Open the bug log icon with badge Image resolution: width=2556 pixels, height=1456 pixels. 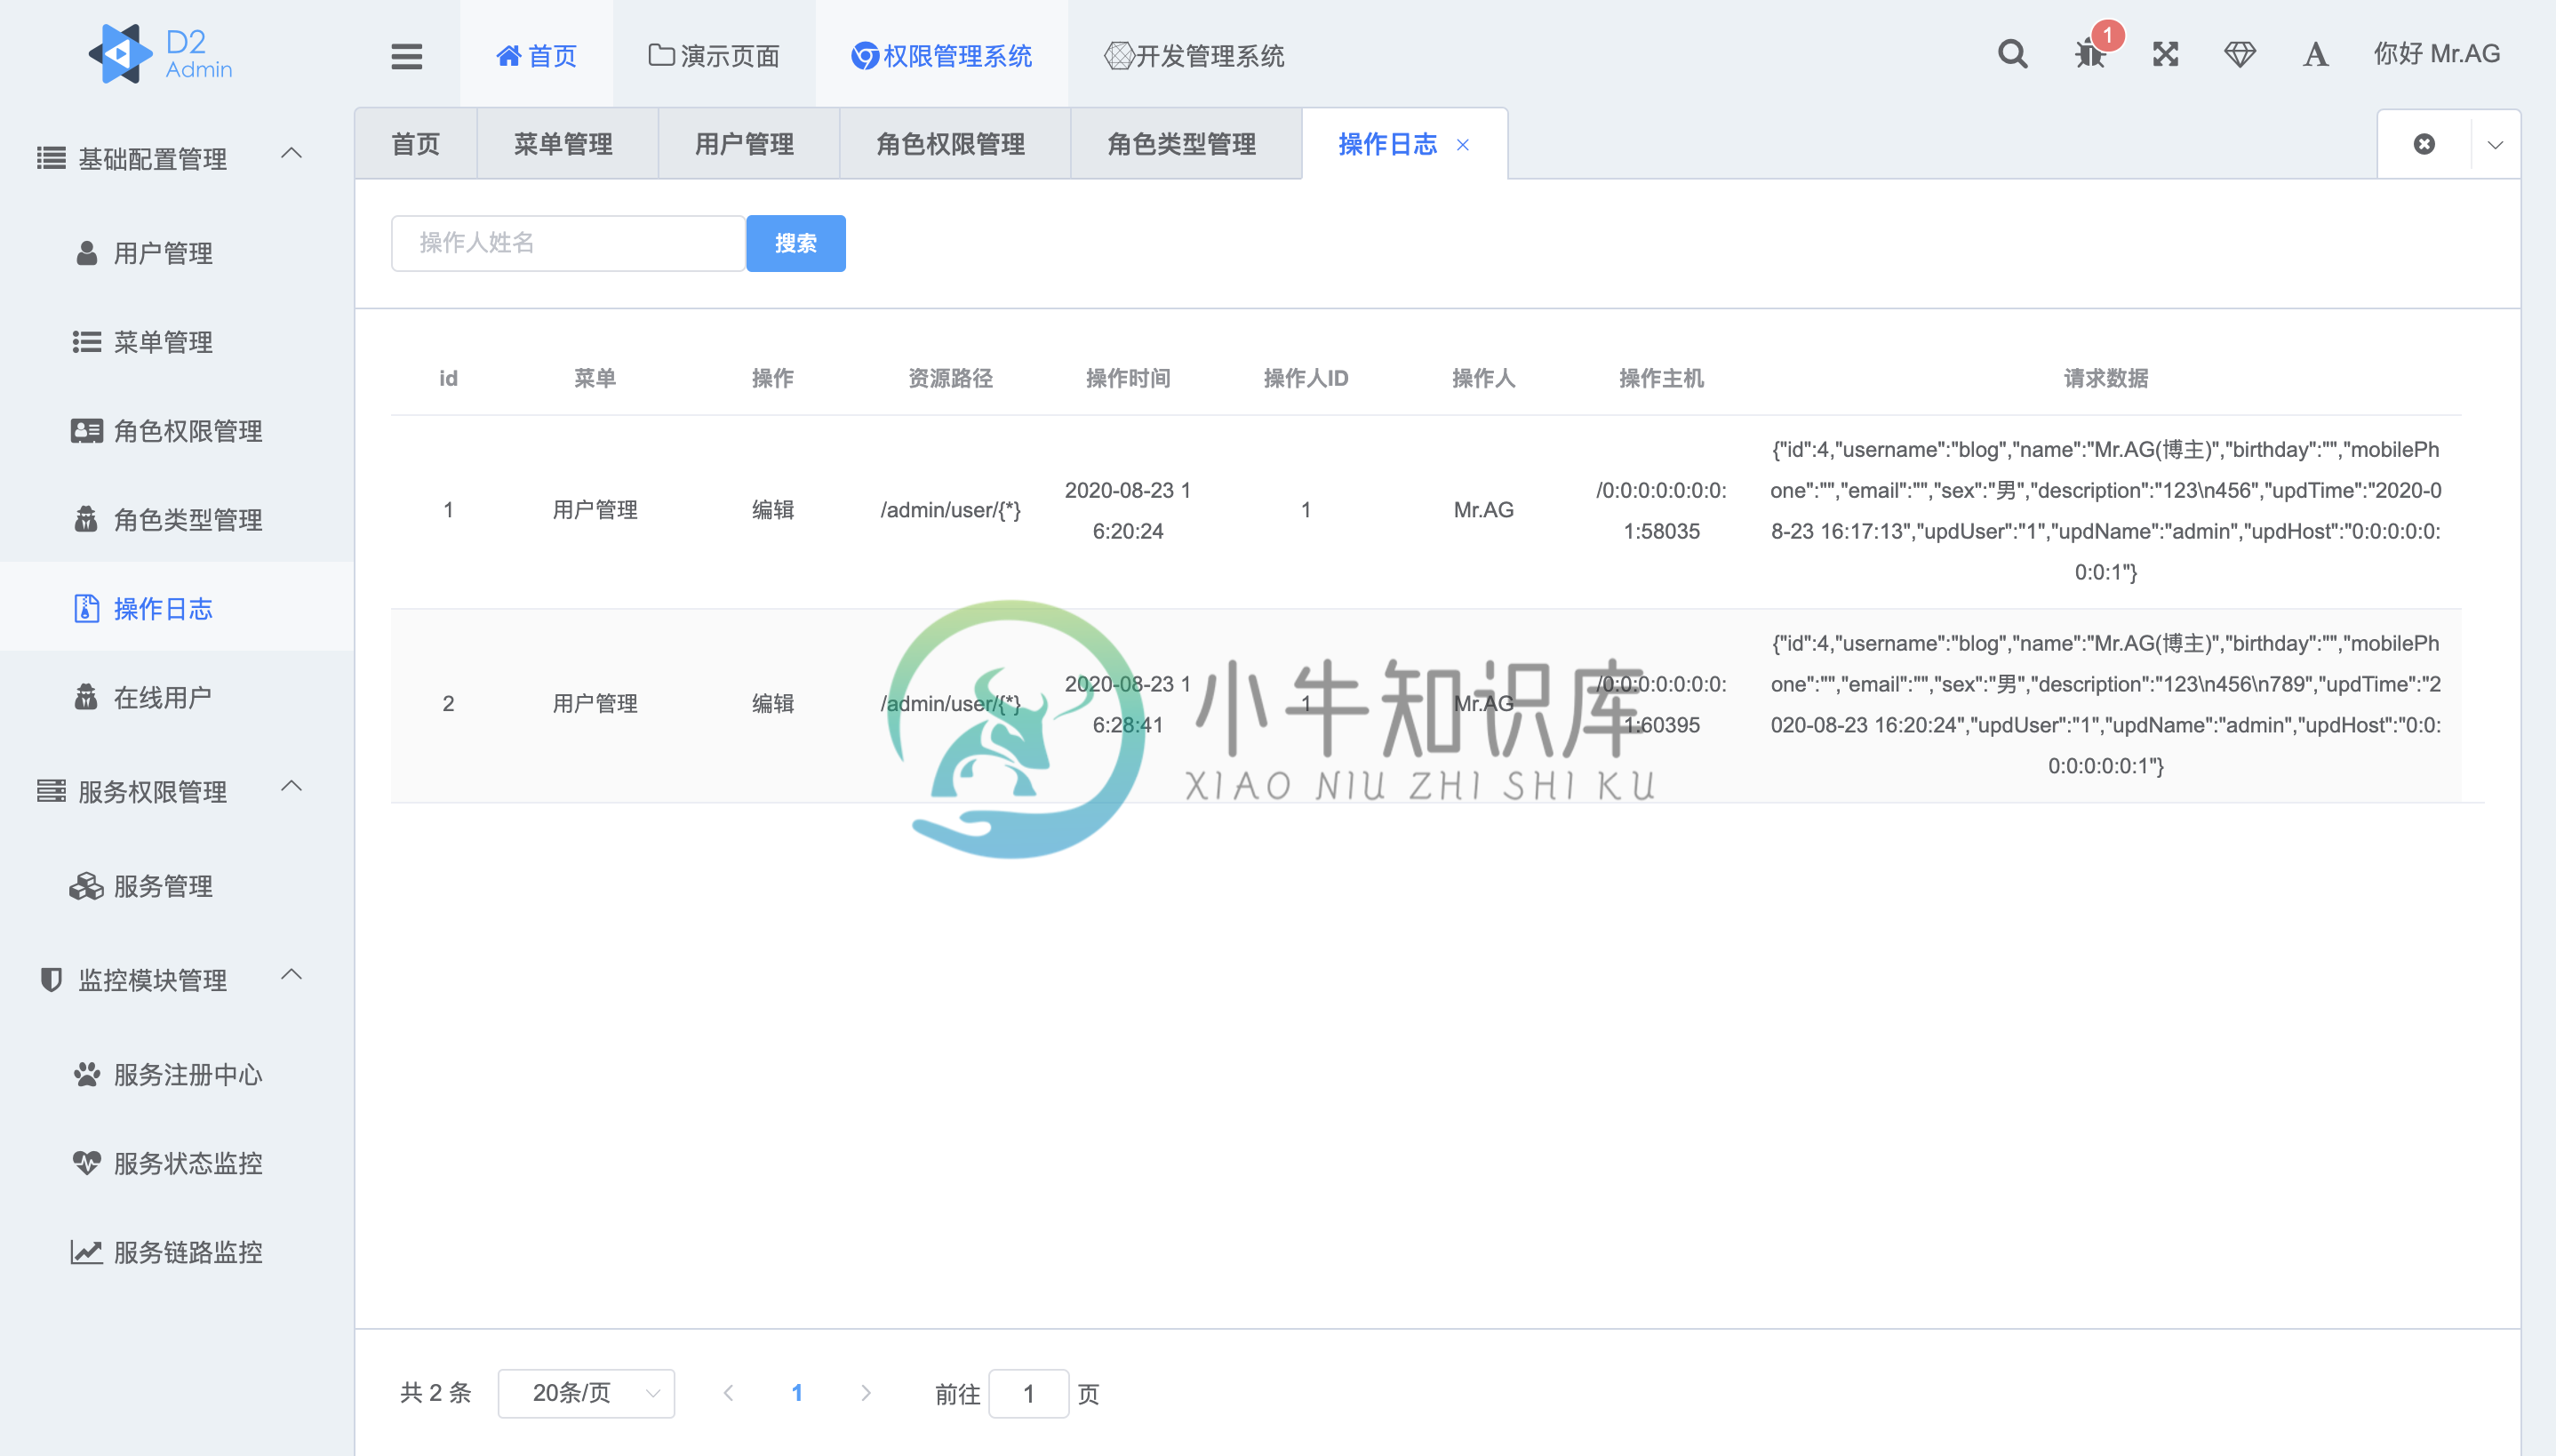pyautogui.click(x=2090, y=54)
